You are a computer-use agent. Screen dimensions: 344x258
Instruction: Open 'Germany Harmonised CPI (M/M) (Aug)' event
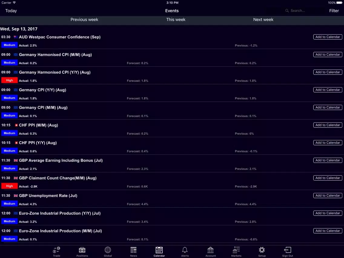pyautogui.click(x=55, y=55)
